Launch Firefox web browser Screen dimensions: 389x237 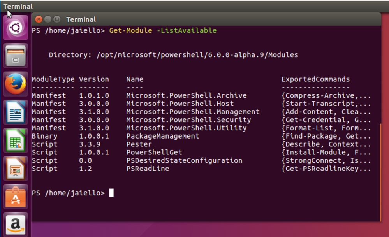(x=16, y=84)
